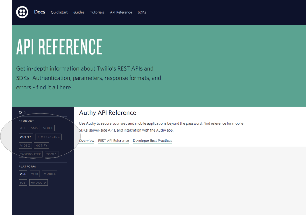
Task: Select the Authy product filter
Action: click(26, 137)
